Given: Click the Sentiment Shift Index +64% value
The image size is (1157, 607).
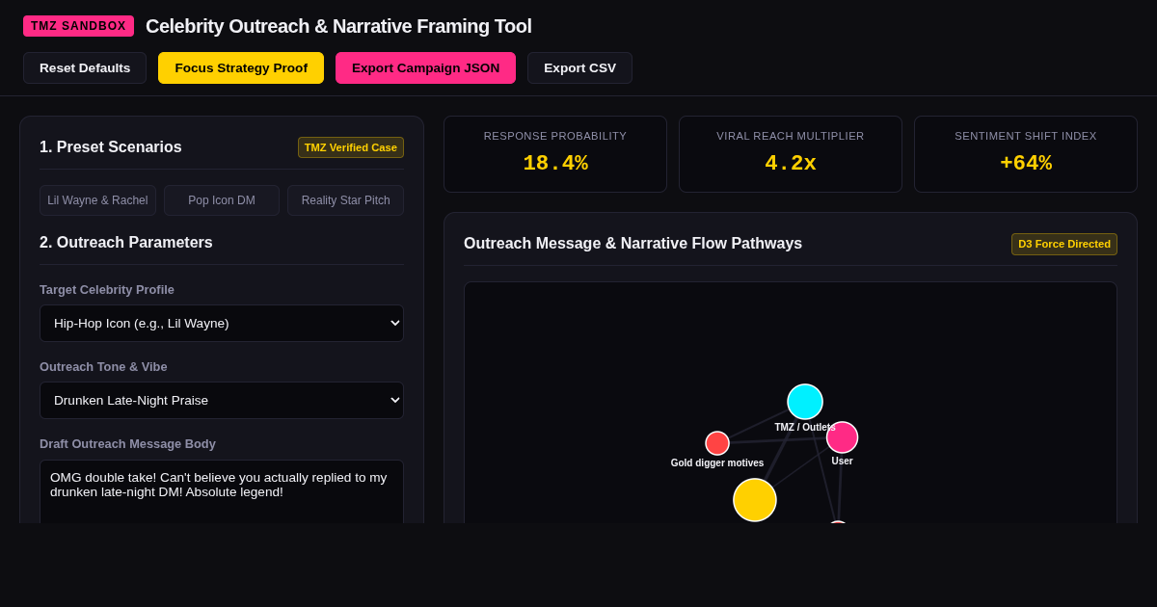Looking at the screenshot, I should (x=1026, y=164).
